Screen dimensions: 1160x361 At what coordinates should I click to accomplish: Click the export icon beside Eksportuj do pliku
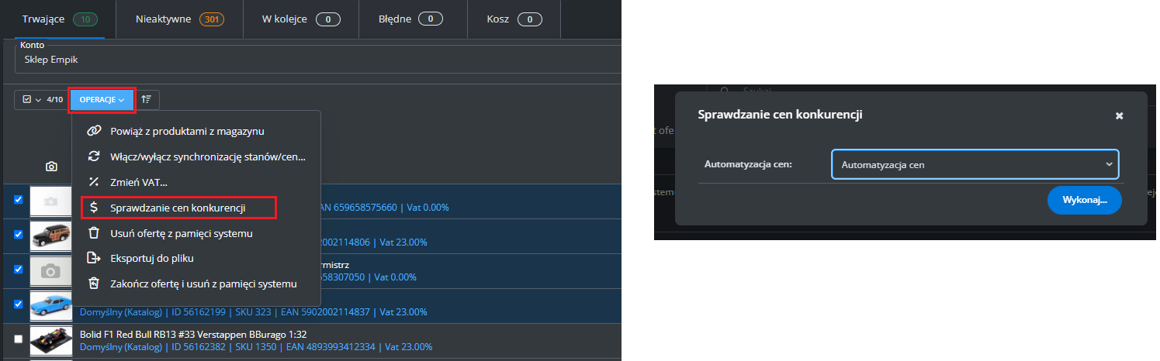94,258
